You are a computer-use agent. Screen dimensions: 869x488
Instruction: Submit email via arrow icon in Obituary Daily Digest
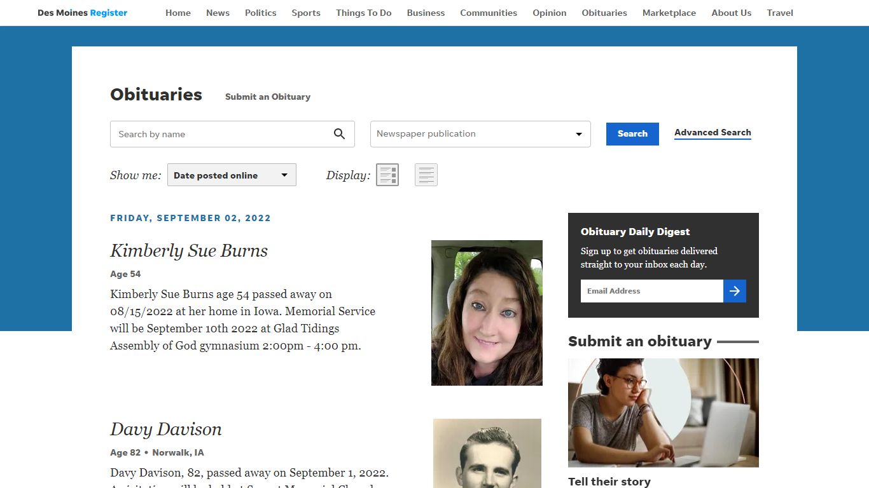tap(735, 290)
